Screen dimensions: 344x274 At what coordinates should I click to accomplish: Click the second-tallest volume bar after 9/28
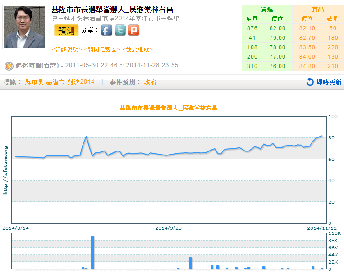pyautogui.click(x=190, y=263)
